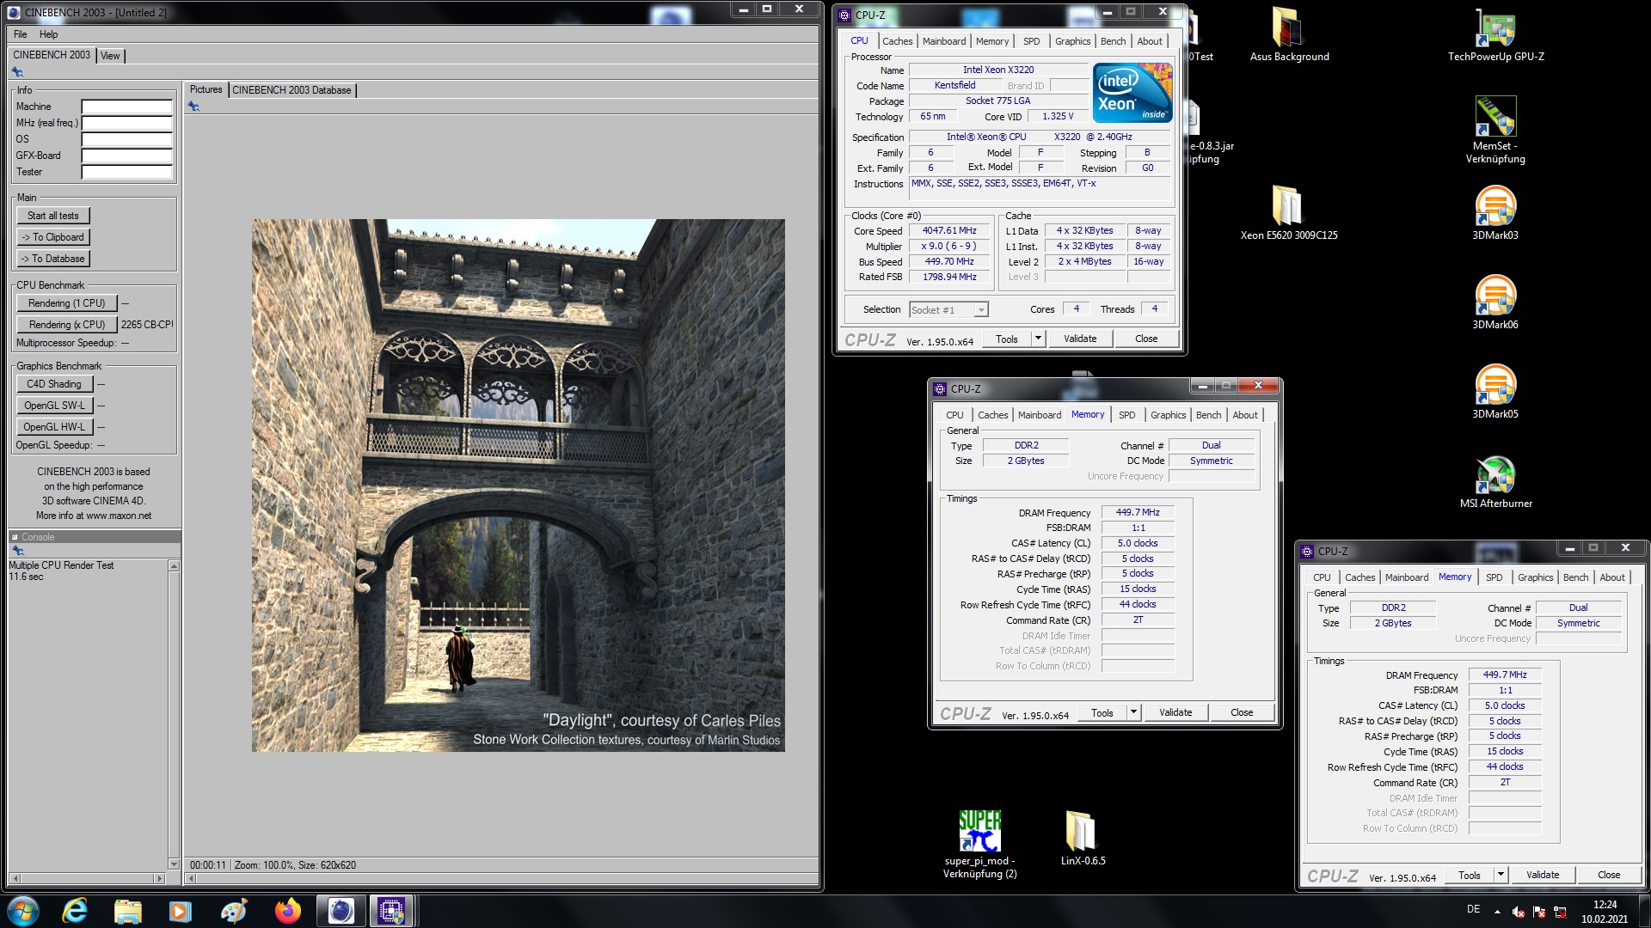Open Graphics tab in bottom-right CPU-Z window
Image resolution: width=1651 pixels, height=928 pixels.
1535,577
